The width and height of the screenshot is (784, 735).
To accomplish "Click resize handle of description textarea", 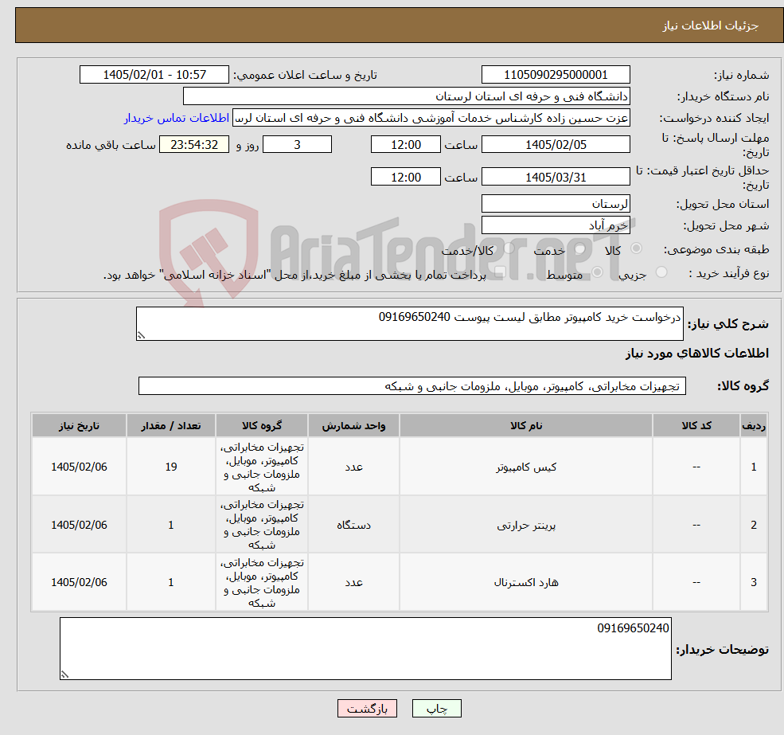I will (141, 336).
